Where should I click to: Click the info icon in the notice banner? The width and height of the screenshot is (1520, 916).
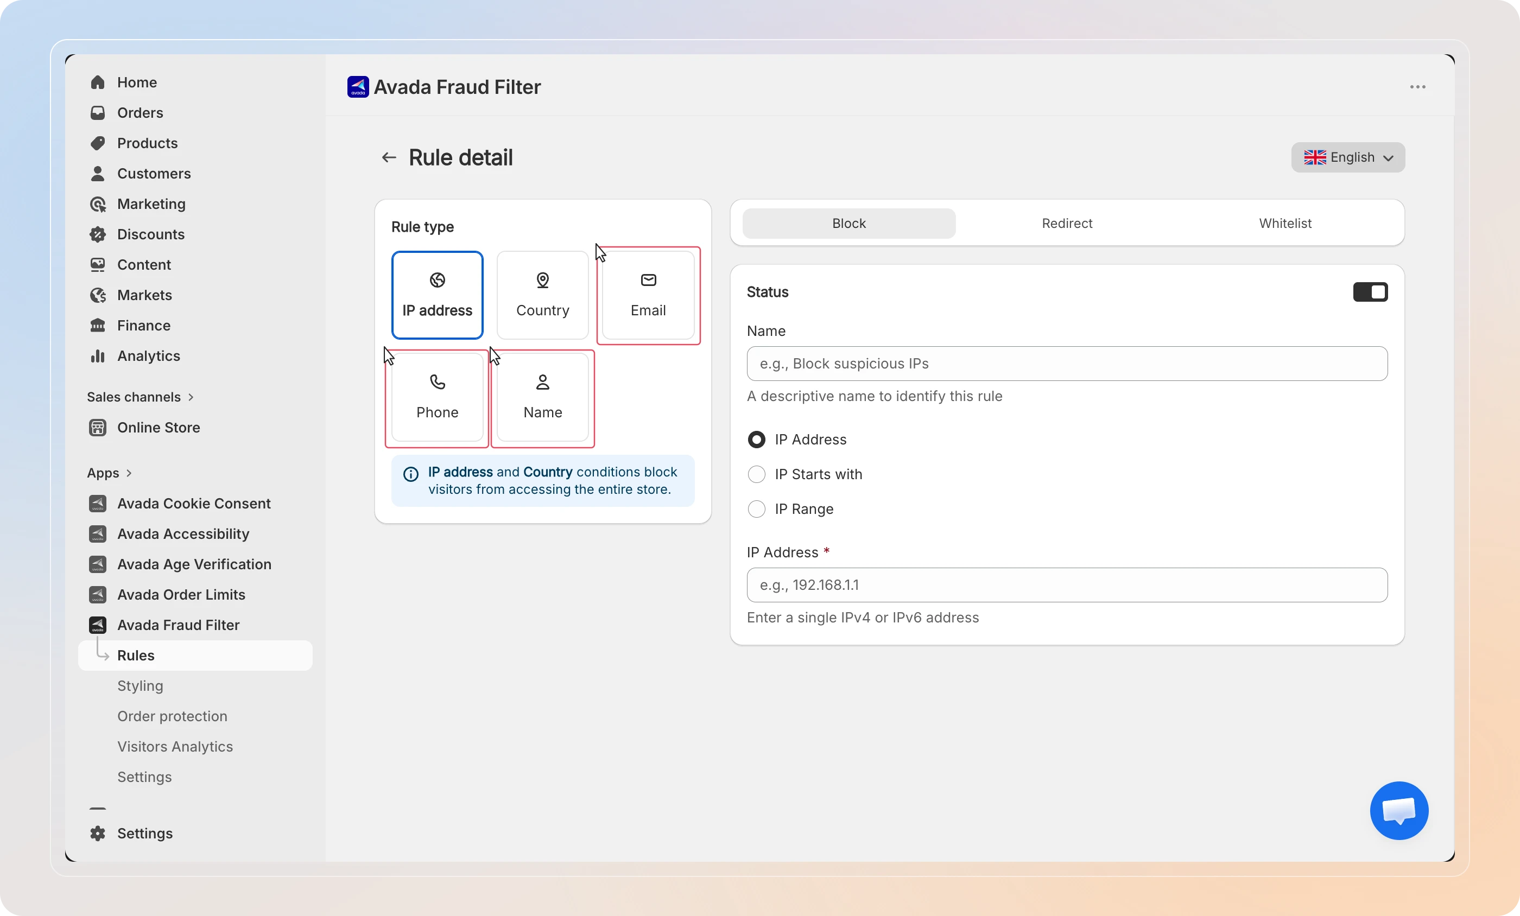click(411, 474)
